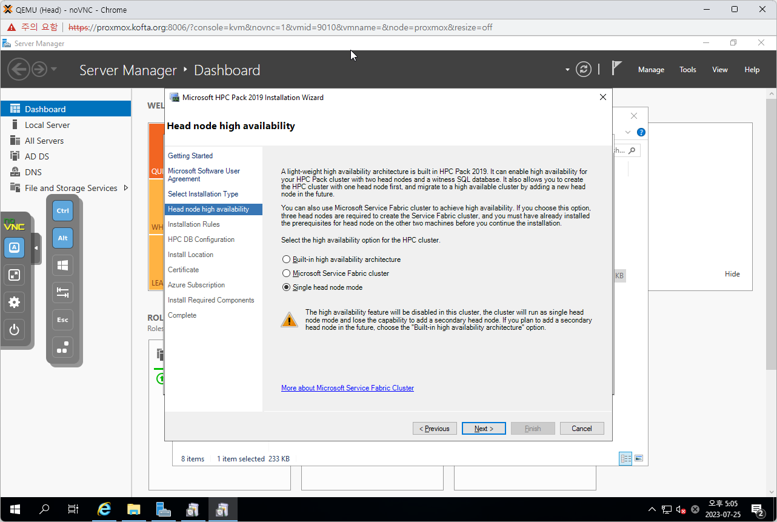Collapse the noVNC control bar handle
This screenshot has height=522, width=777.
(36, 248)
